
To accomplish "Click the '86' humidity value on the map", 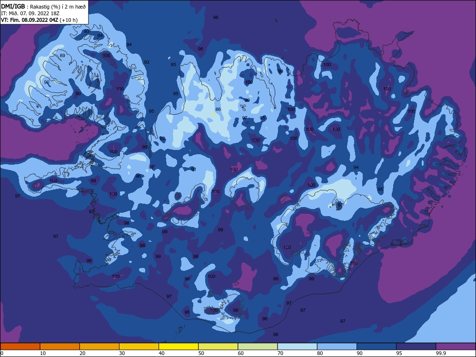I will [218, 109].
